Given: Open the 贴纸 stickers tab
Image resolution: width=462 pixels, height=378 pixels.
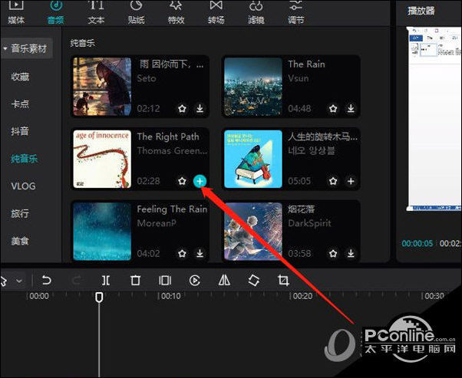Looking at the screenshot, I should coord(136,12).
